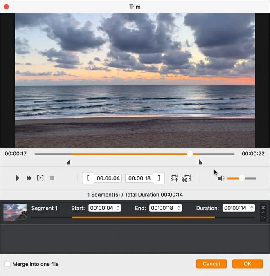The image size is (270, 276).
Task: Mute audio with the speaker icon
Action: [221, 178]
